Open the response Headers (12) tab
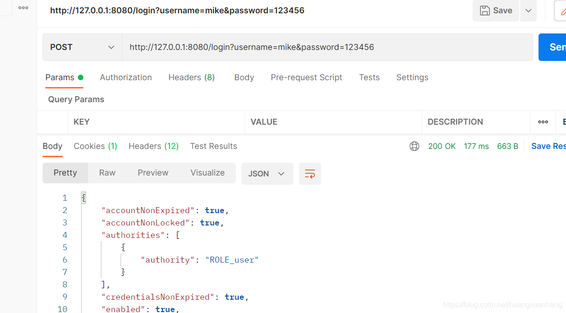 (153, 146)
